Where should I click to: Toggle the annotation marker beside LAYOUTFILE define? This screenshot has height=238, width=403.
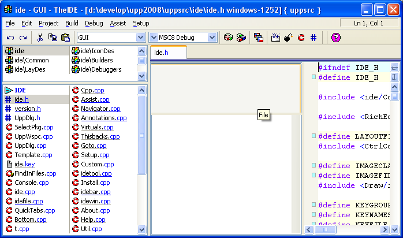[x=313, y=136]
